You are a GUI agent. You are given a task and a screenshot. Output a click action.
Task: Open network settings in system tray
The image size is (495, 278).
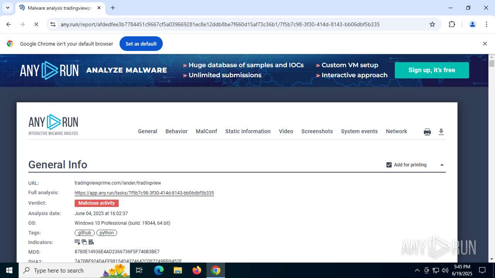click(x=436, y=270)
